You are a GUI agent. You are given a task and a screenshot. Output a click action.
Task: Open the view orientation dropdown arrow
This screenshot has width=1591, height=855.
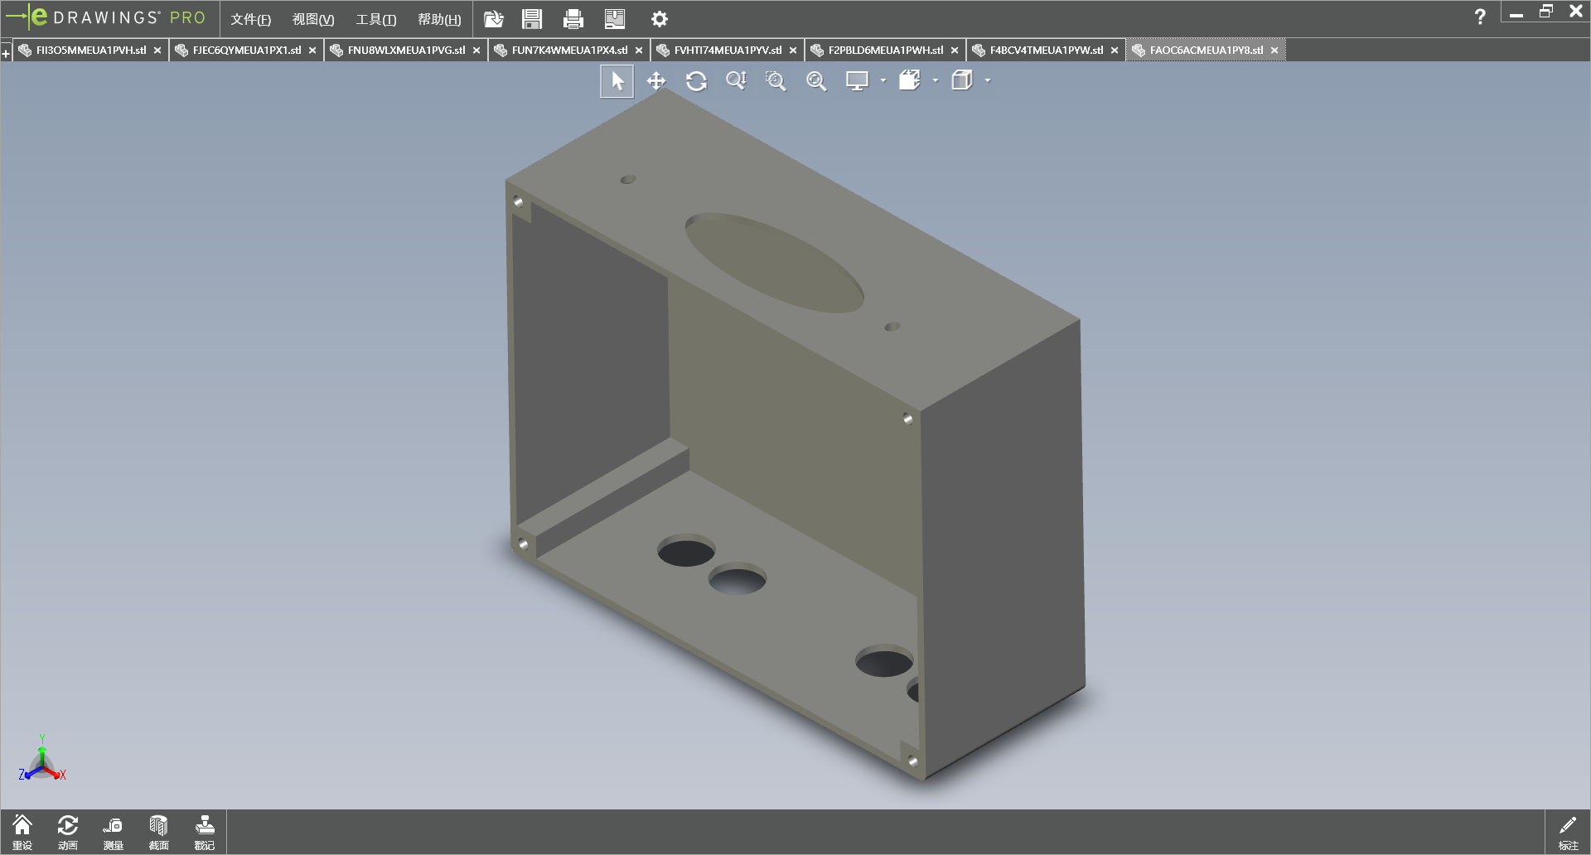tap(936, 81)
